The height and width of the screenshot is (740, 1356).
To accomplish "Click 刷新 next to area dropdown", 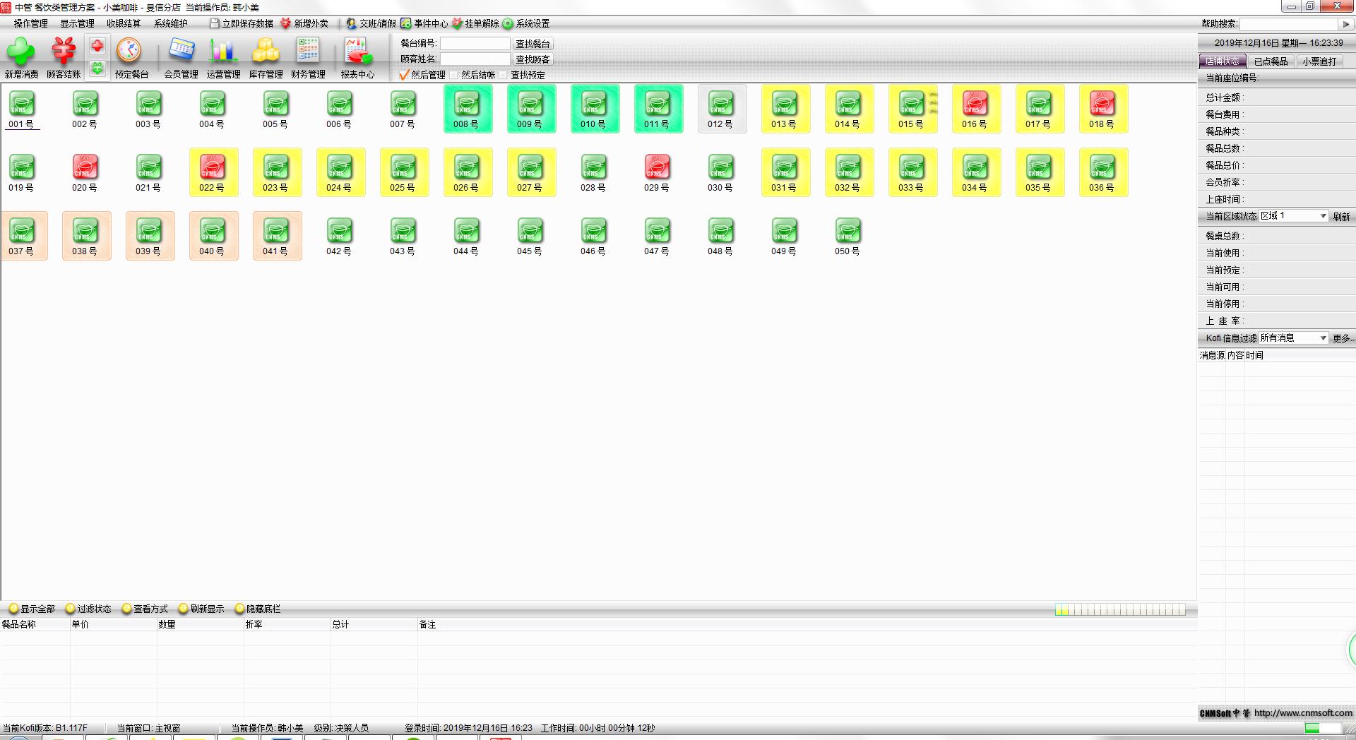I will click(x=1342, y=217).
